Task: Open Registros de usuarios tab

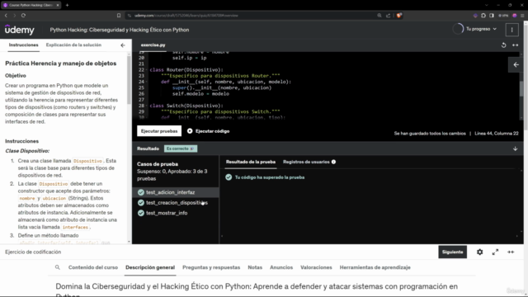Action: (306, 162)
